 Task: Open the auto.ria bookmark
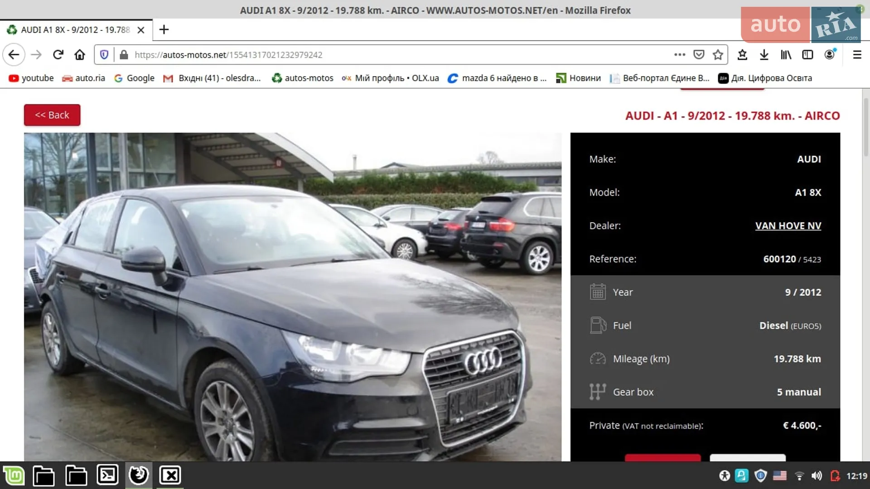point(84,78)
